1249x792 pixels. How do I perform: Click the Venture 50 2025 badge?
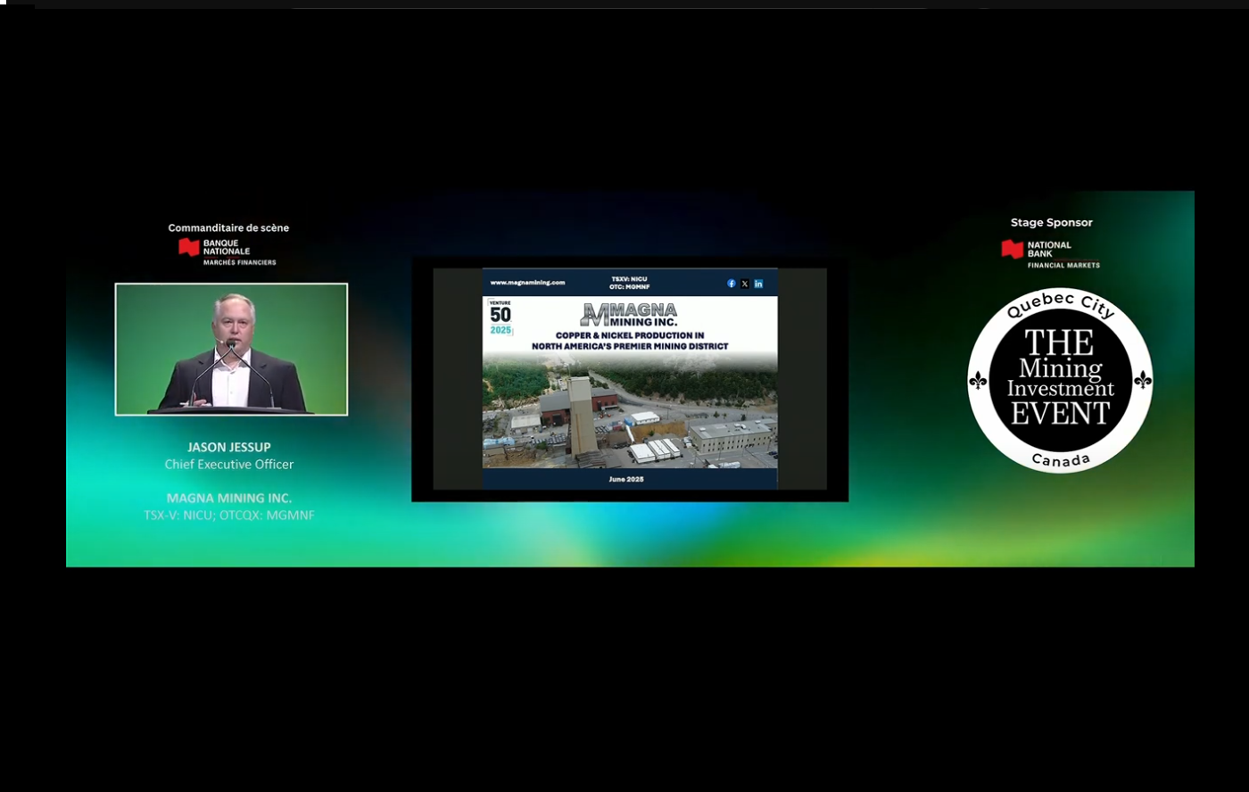pyautogui.click(x=500, y=318)
